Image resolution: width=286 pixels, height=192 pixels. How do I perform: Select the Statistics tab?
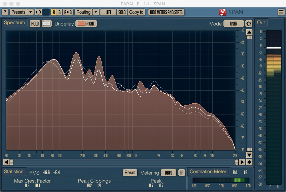tap(14, 172)
